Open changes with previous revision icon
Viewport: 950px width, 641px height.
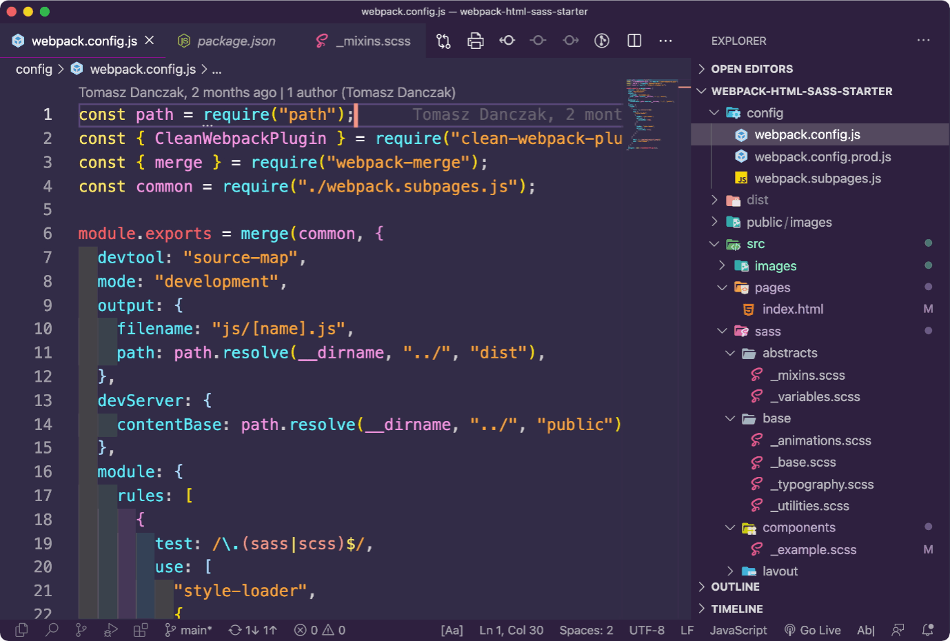(507, 41)
